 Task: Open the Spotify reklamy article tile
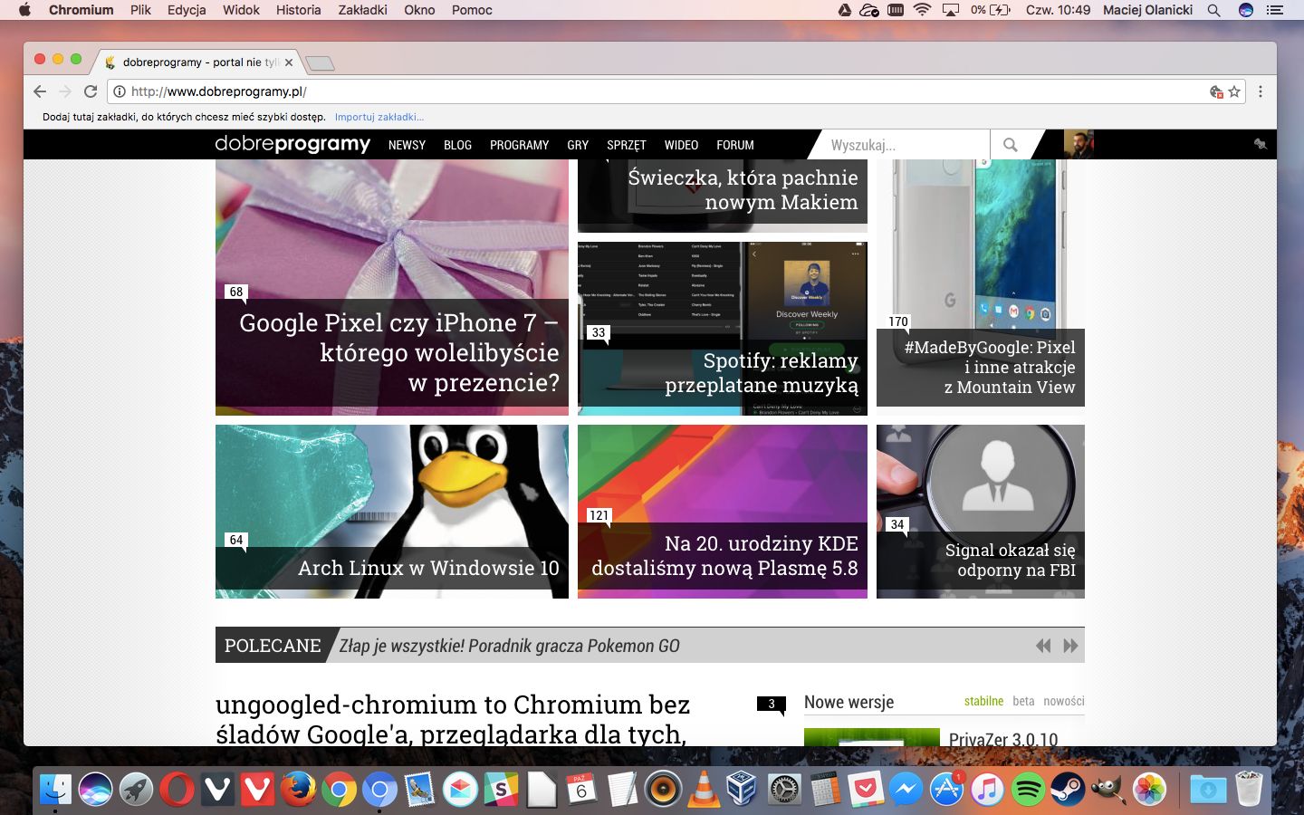pos(723,329)
